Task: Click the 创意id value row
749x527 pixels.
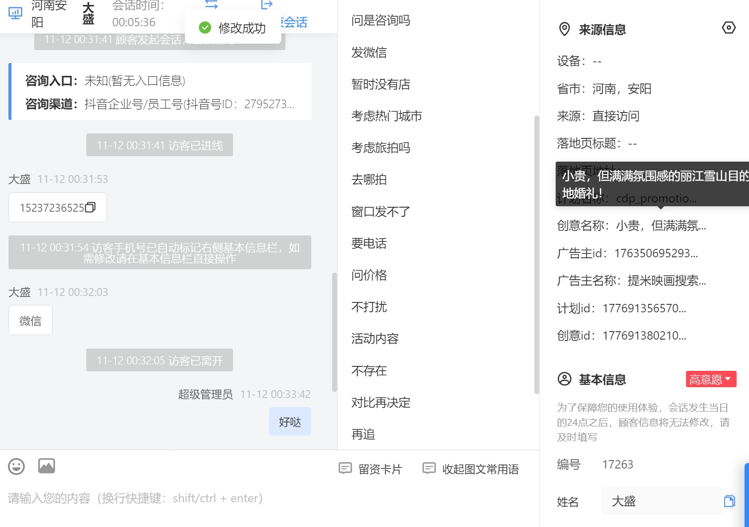Action: click(x=622, y=335)
